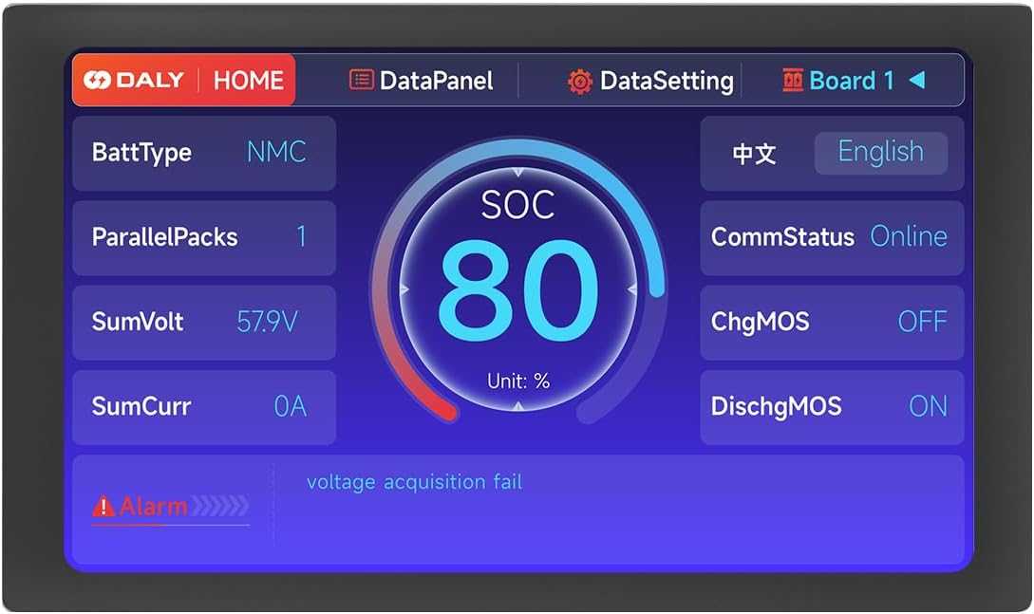Switch language to English
Viewport: 1034px width, 614px height.
[x=880, y=152]
